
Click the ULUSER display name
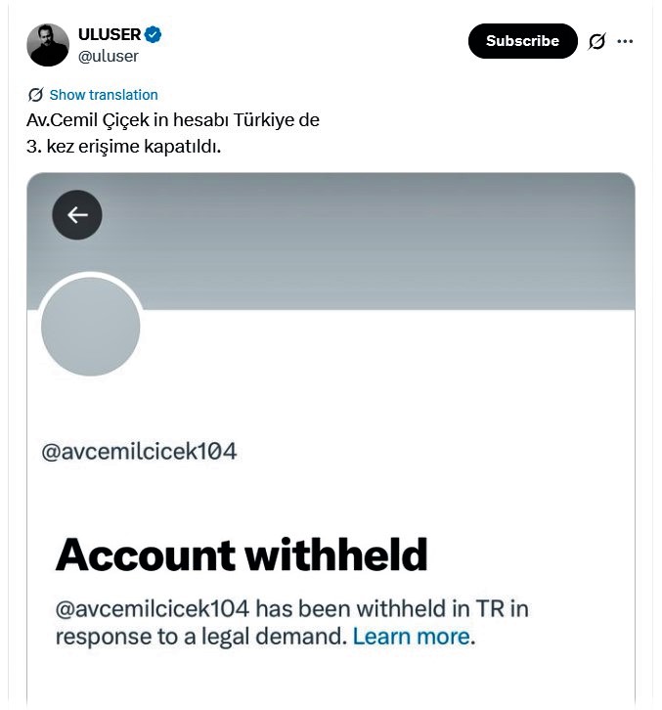point(110,35)
